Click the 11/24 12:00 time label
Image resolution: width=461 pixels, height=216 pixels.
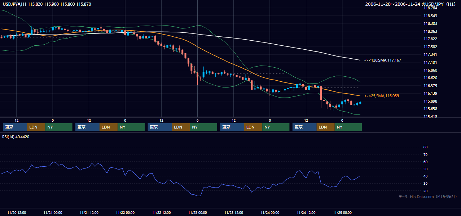[306, 212]
